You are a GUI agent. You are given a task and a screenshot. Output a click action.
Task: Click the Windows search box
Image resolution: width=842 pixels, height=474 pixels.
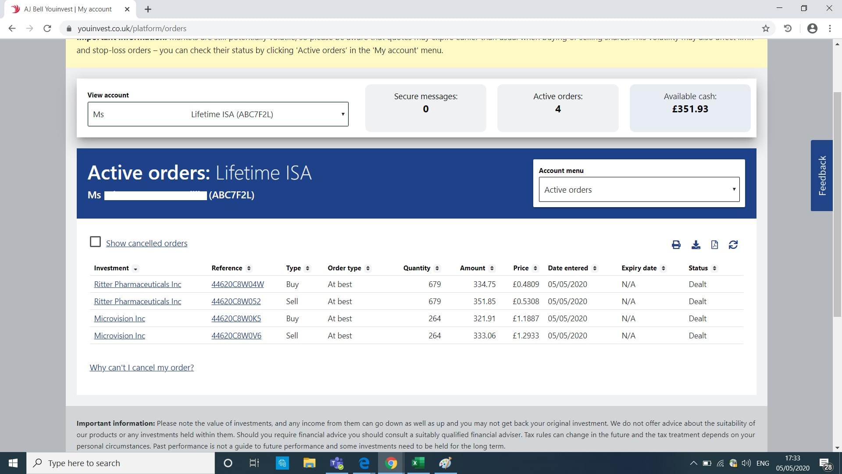tap(121, 463)
